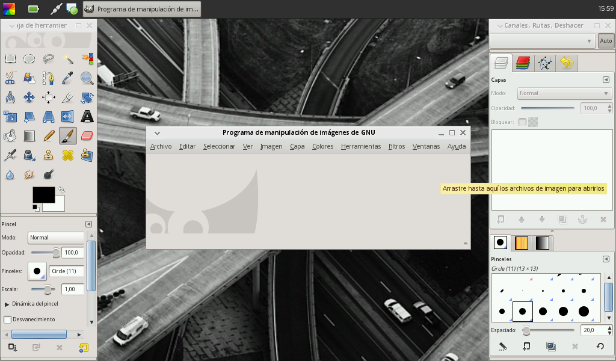Click the Pinceles brush preview button
Screen dimensions: 616x361
click(37, 271)
